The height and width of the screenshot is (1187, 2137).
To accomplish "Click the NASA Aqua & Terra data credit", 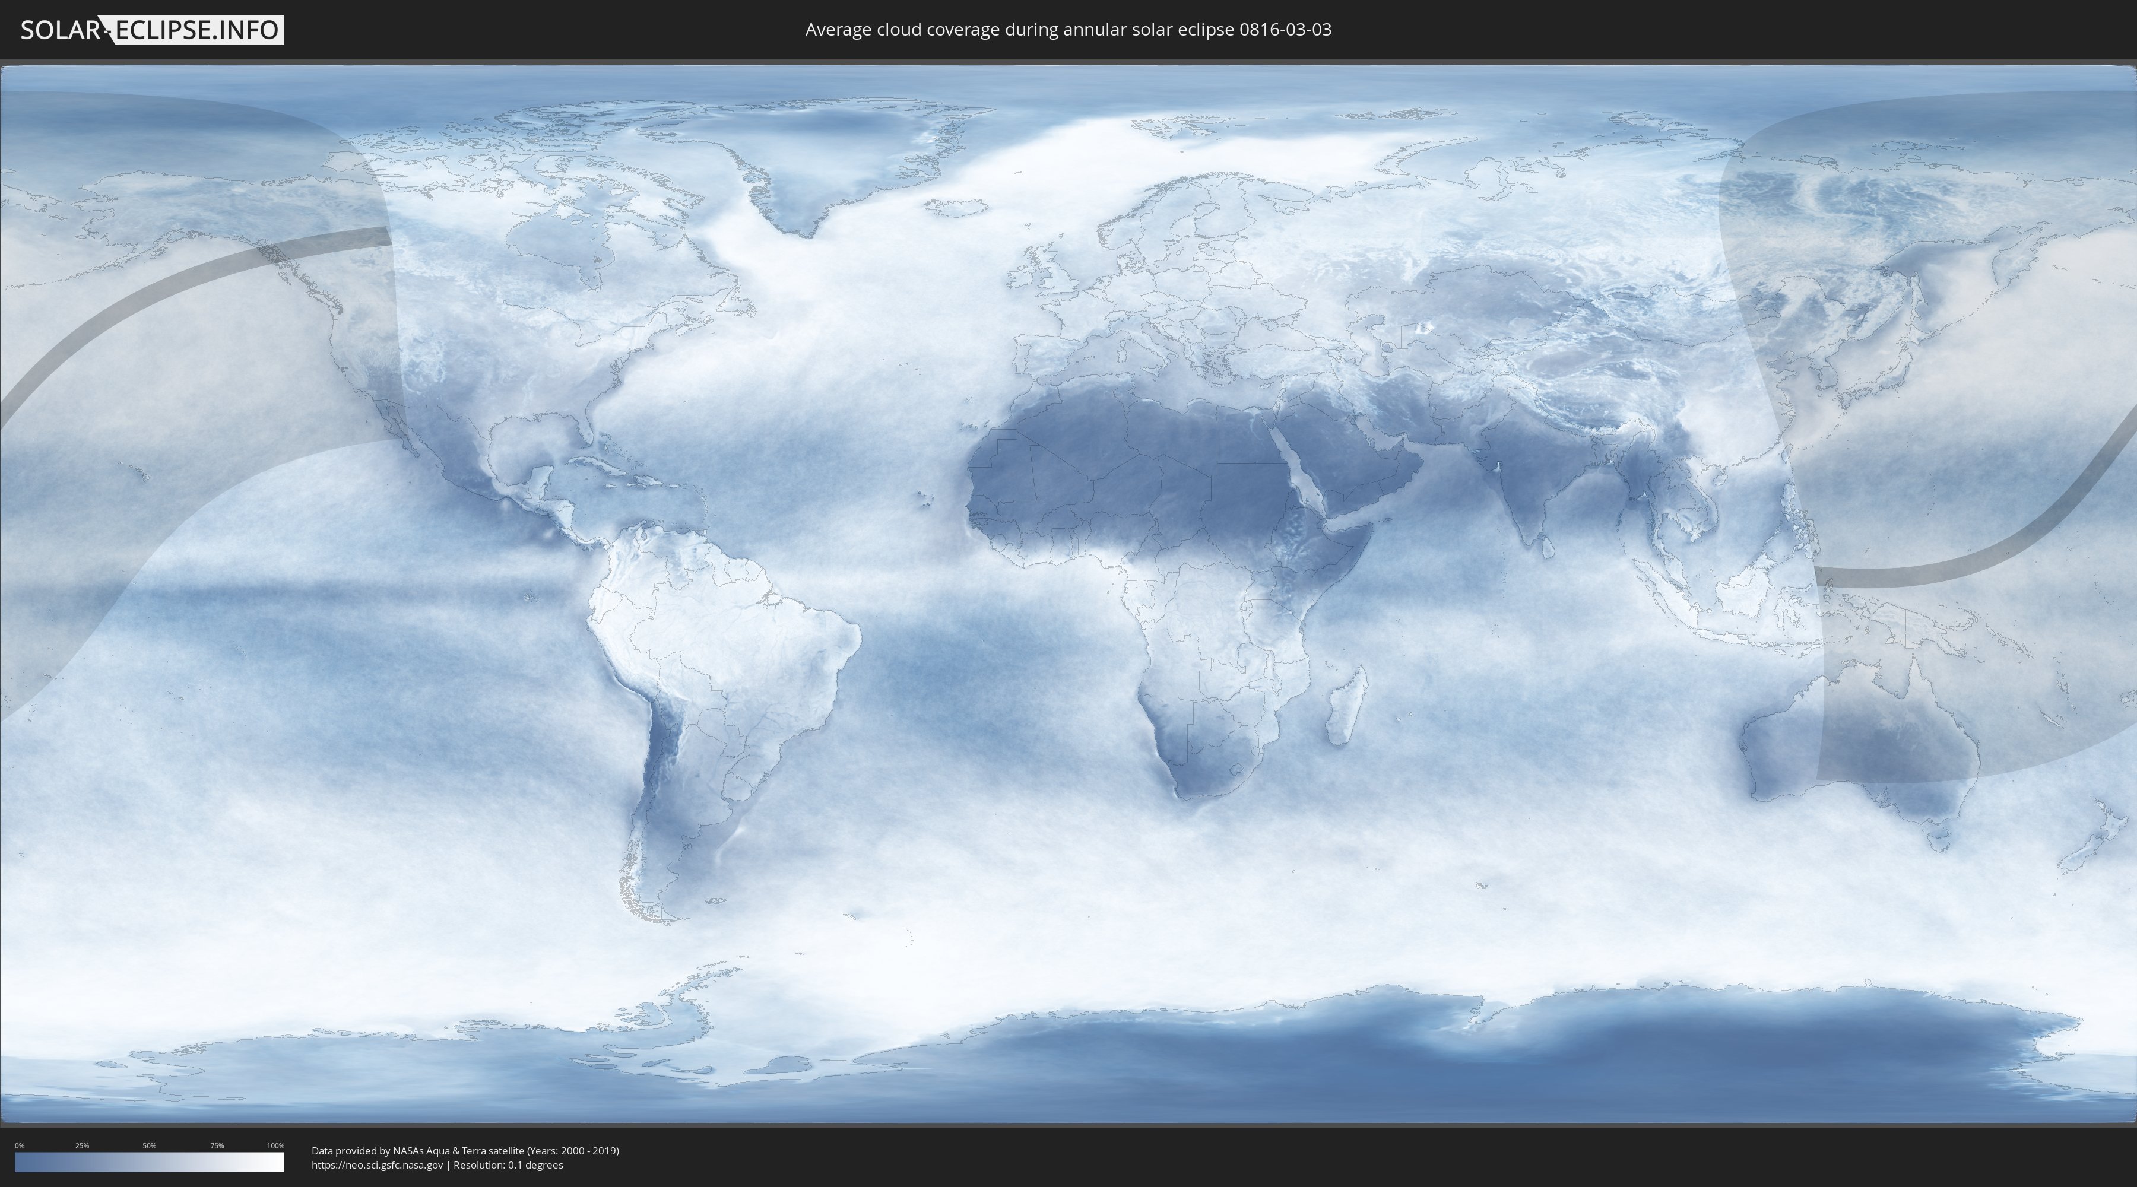I will point(465,1151).
